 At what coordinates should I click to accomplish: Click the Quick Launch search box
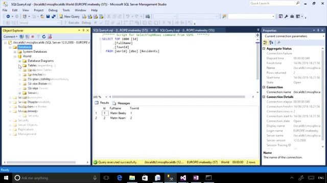[x=275, y=4]
